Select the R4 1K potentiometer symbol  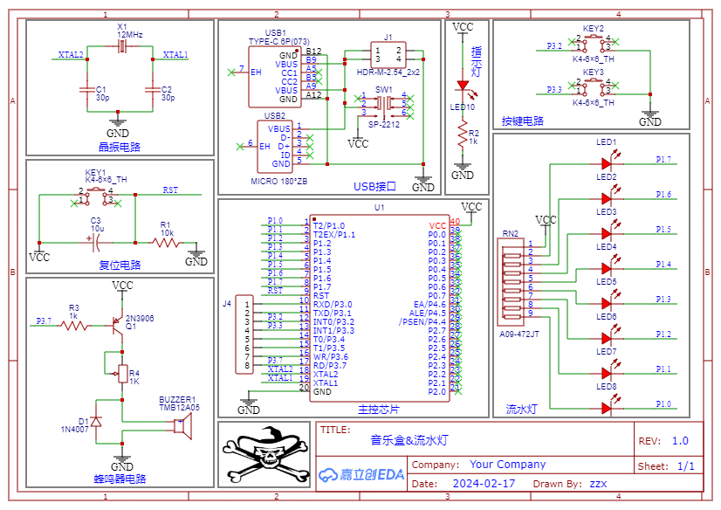(x=121, y=374)
